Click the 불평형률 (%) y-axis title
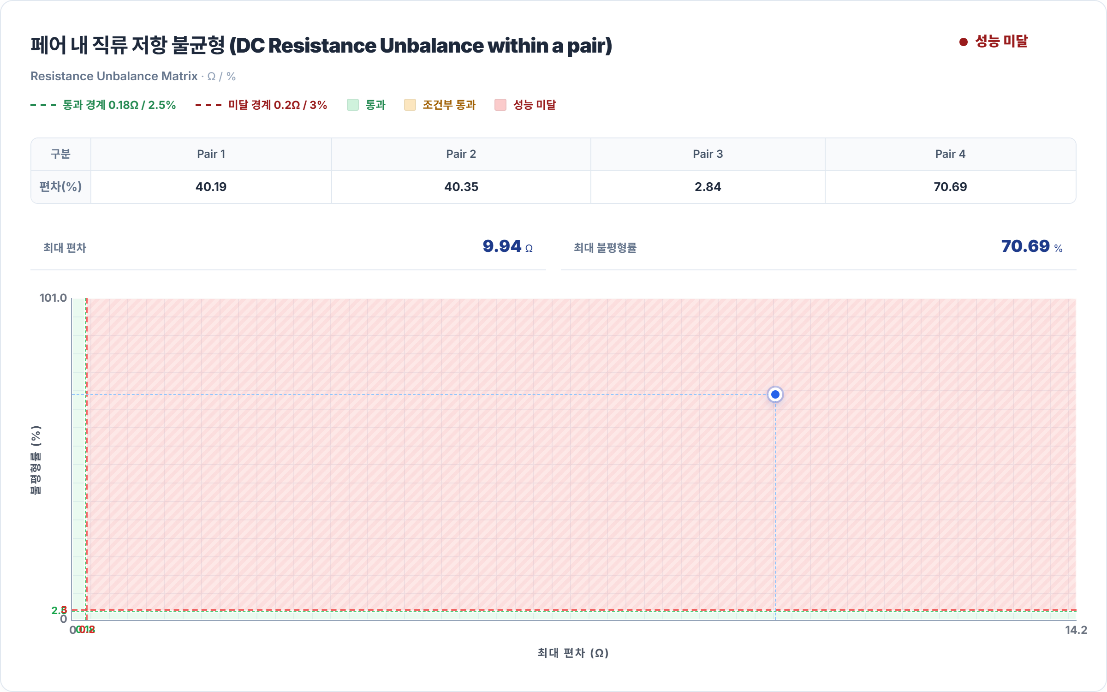The image size is (1107, 692). 36,460
